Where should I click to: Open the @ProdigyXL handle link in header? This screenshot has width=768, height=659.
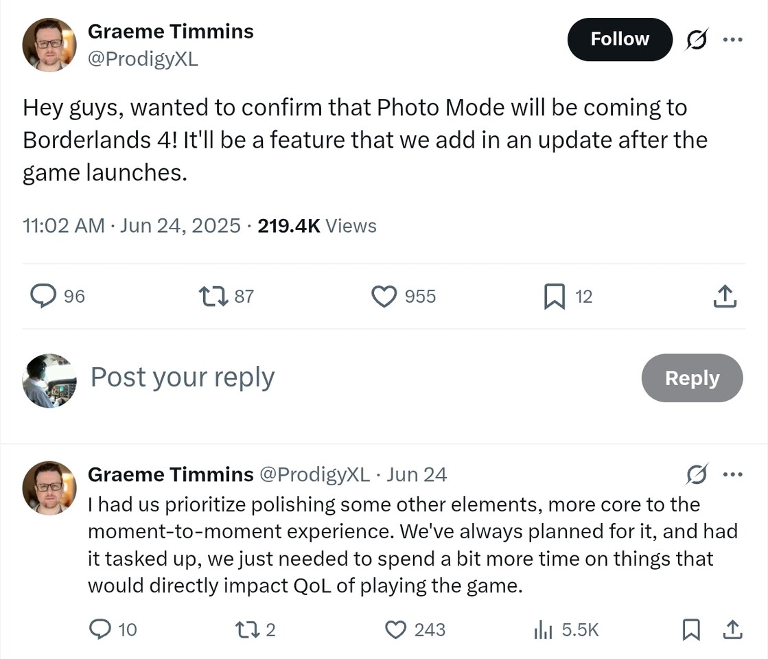(x=143, y=59)
